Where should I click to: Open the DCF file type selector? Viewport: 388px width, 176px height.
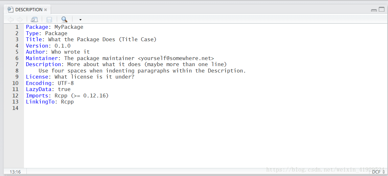coord(379,172)
